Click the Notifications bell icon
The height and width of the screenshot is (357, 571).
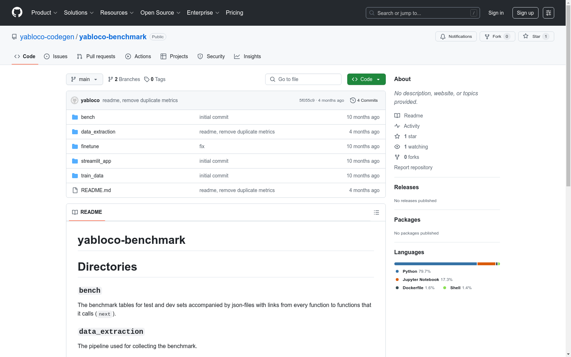443,36
